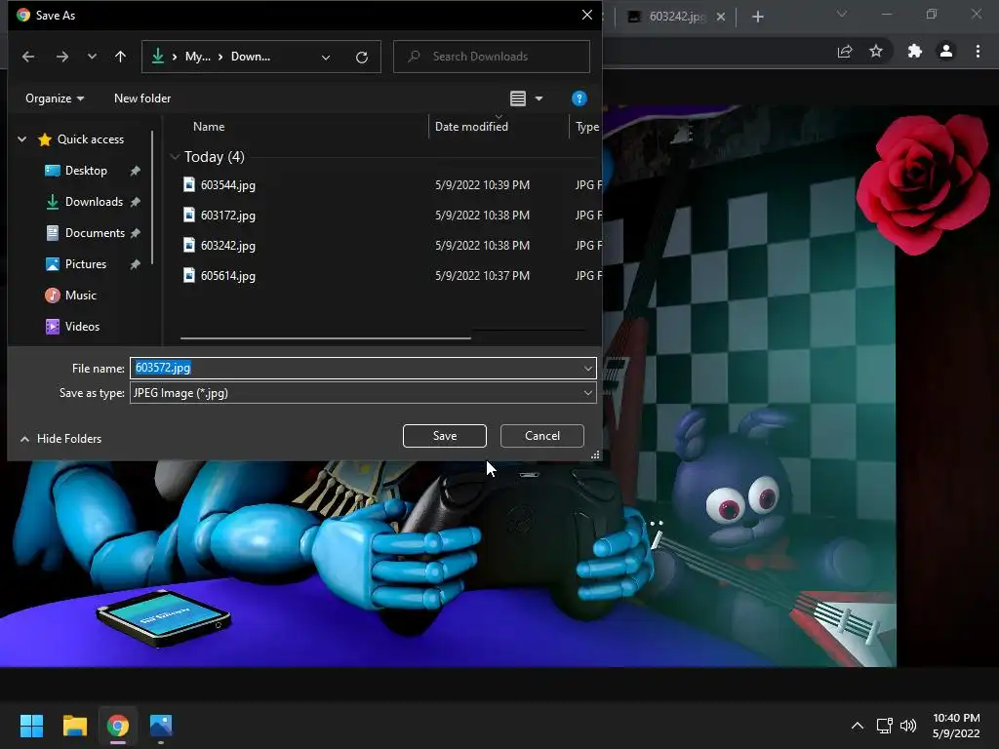The height and width of the screenshot is (749, 999).
Task: Collapse Quick access tree node
Action: tap(21, 138)
